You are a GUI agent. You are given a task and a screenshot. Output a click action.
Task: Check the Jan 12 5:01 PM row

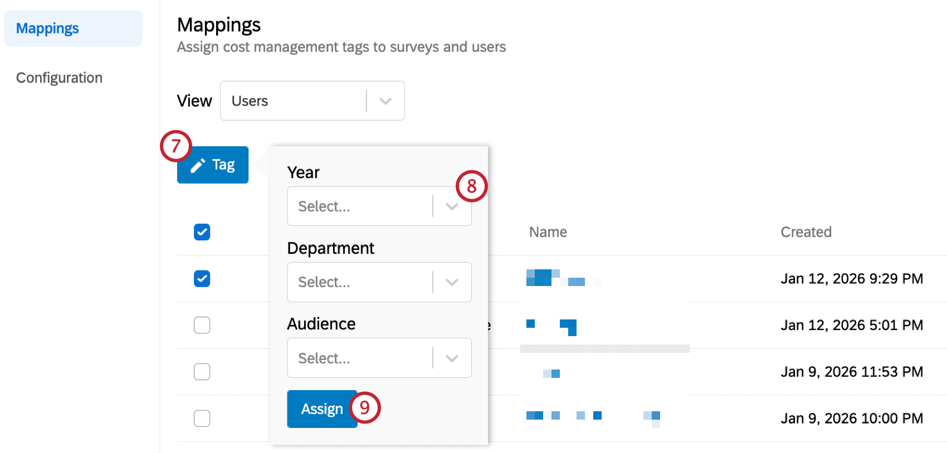[x=202, y=325]
